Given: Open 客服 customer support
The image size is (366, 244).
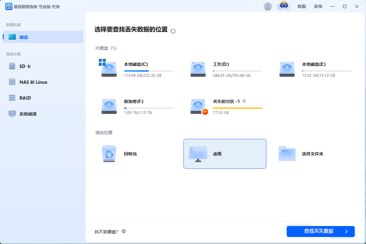Looking at the screenshot, I should pos(302,6).
